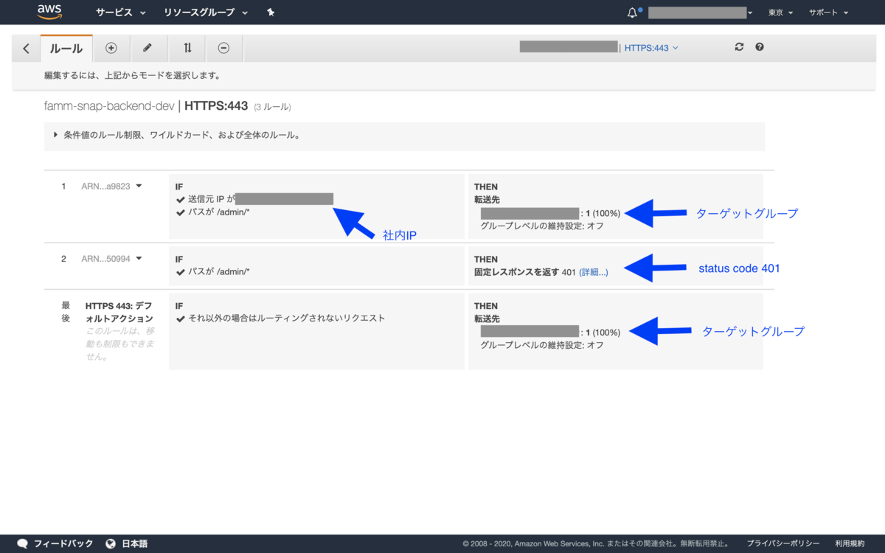Click the notifications bell icon
Viewport: 885px width, 553px height.
click(632, 11)
